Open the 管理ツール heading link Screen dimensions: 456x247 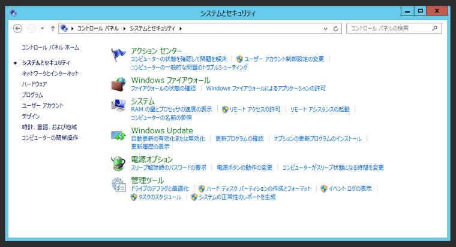[147, 181]
